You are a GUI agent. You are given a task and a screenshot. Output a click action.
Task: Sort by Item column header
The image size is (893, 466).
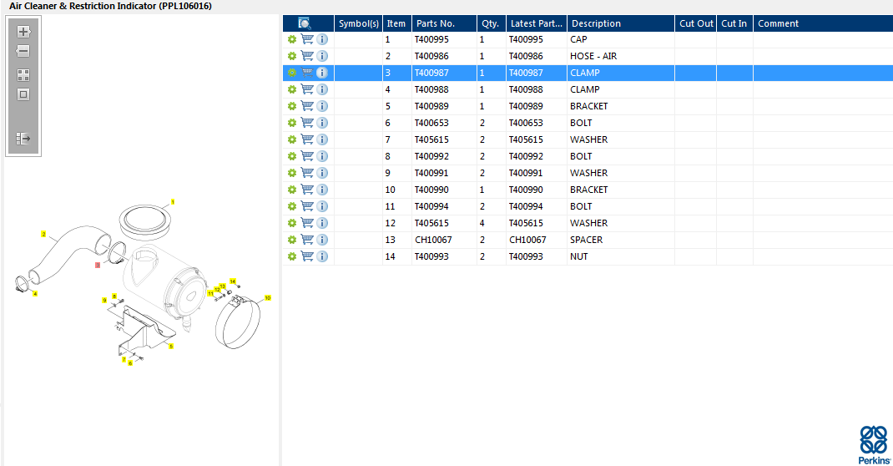pyautogui.click(x=396, y=23)
